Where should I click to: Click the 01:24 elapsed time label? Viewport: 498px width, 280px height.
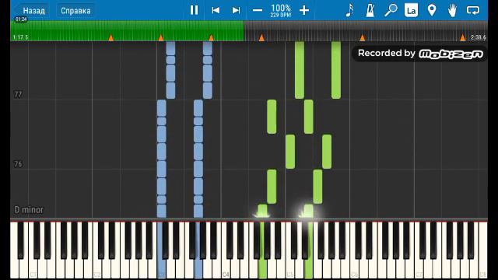tap(21, 19)
